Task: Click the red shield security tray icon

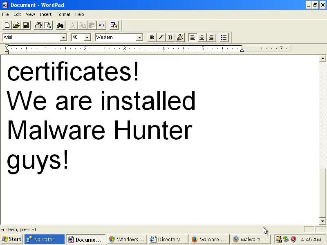Action: [293, 239]
